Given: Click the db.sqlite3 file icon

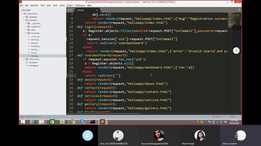Looking at the screenshot, I should (27, 62).
